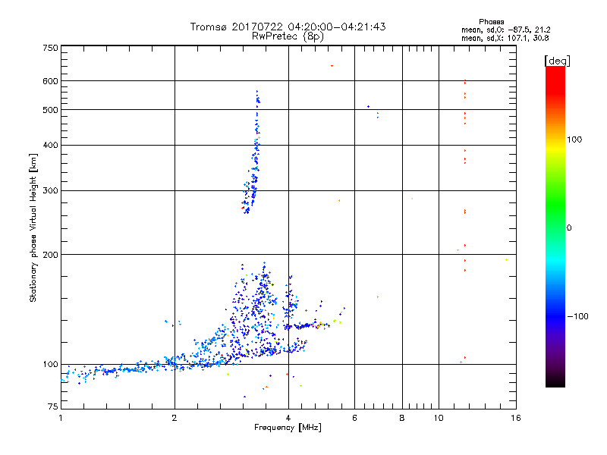607x455 pixels.
Task: Click the '0' tick label on the color bar
Action: click(569, 228)
